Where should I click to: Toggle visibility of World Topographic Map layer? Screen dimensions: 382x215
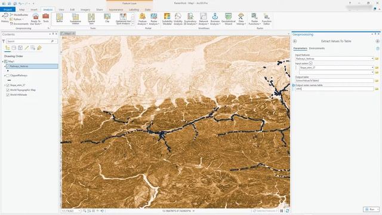8,90
